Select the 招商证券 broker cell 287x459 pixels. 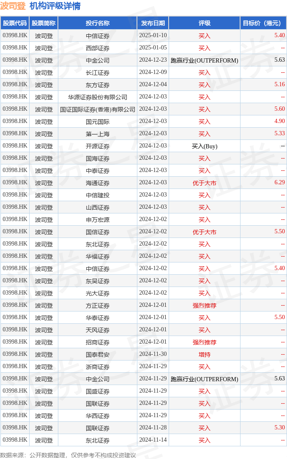pyautogui.click(x=98, y=342)
